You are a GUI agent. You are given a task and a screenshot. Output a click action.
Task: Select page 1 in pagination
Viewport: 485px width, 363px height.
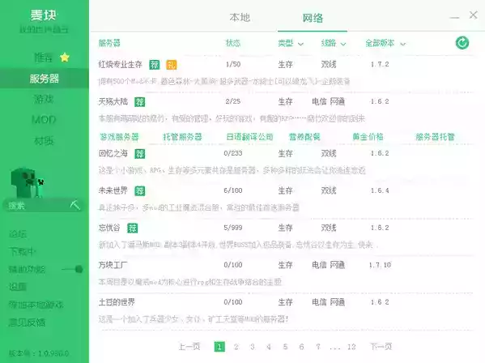pyautogui.click(x=219, y=347)
